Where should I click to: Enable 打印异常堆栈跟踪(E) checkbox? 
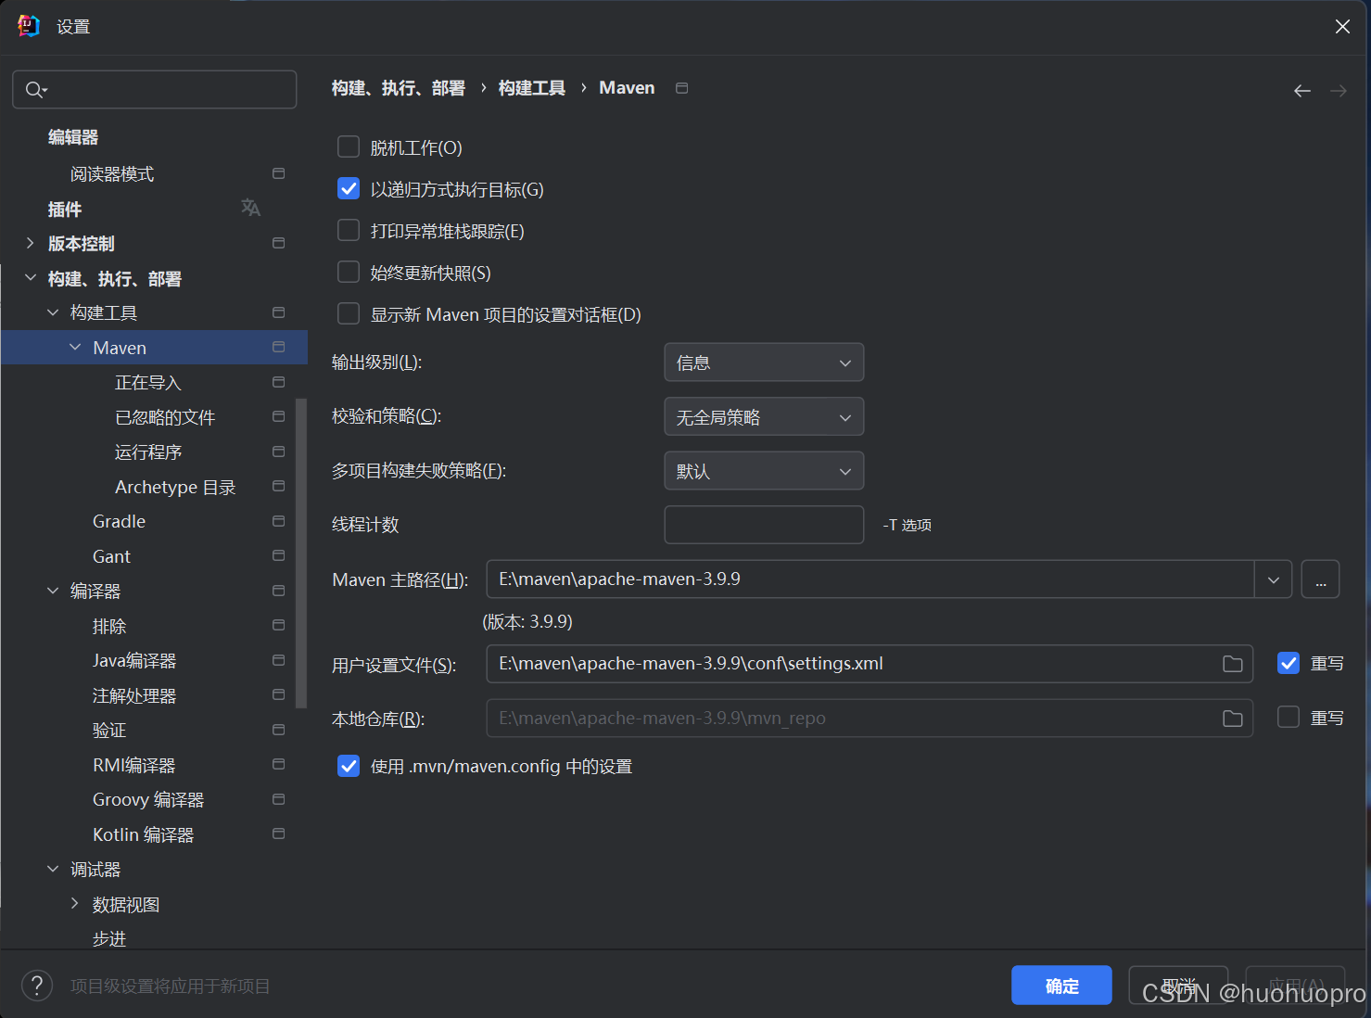click(x=349, y=230)
